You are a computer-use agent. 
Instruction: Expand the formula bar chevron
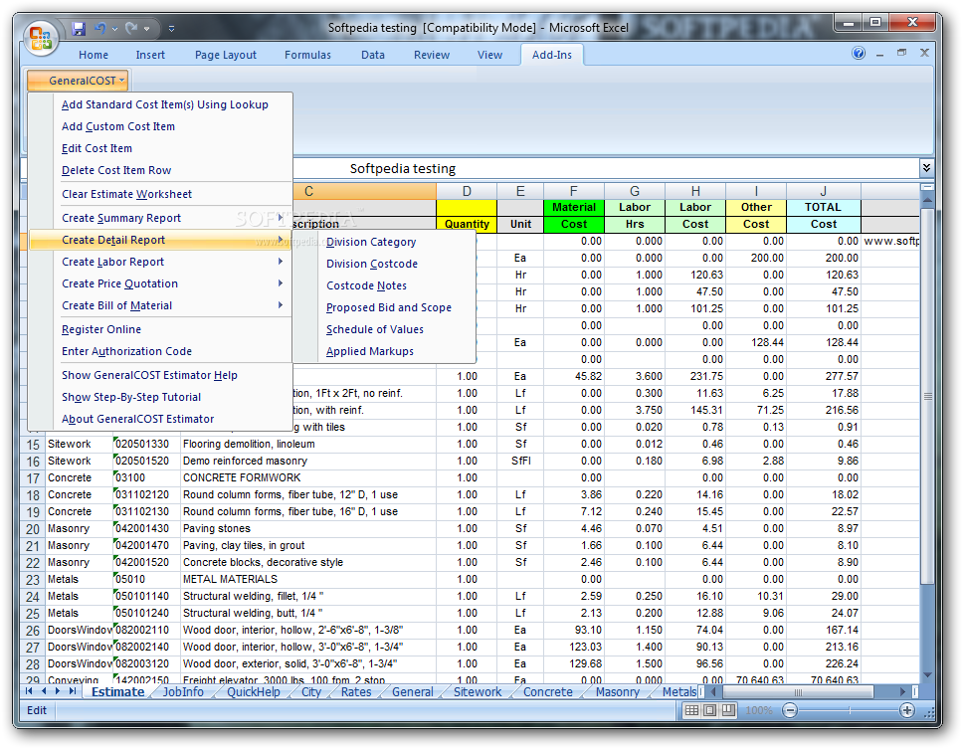[926, 167]
